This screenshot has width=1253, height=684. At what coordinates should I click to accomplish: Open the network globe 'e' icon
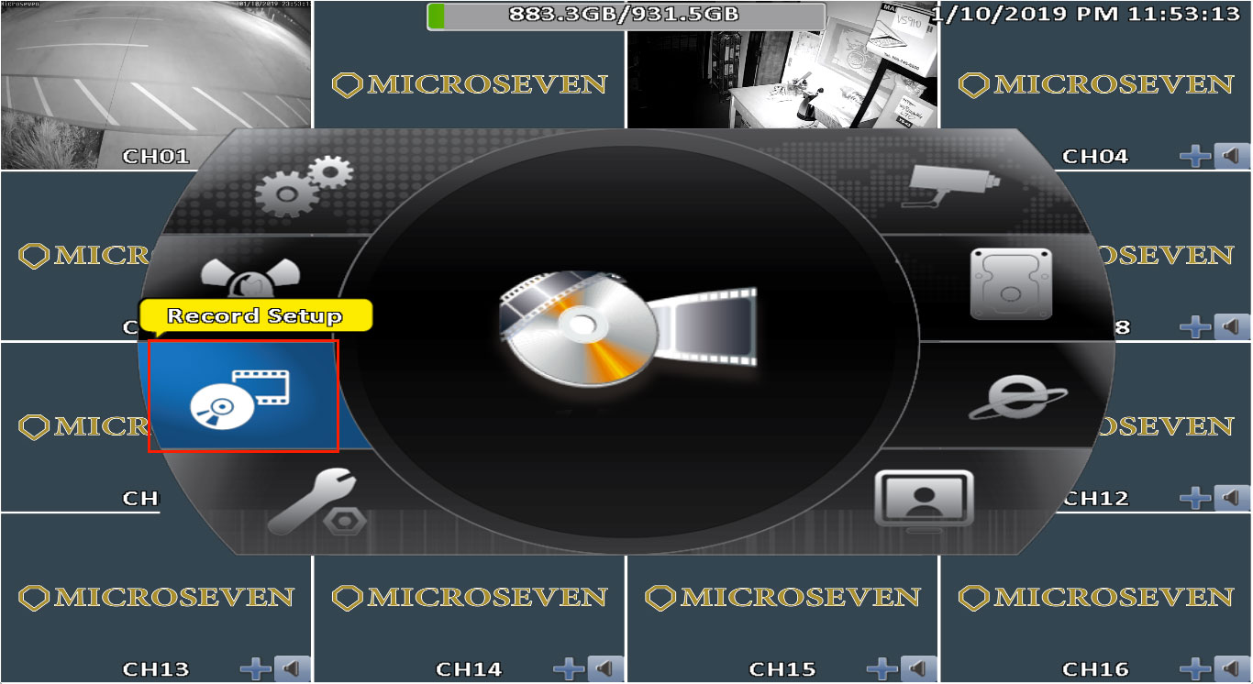point(1017,399)
